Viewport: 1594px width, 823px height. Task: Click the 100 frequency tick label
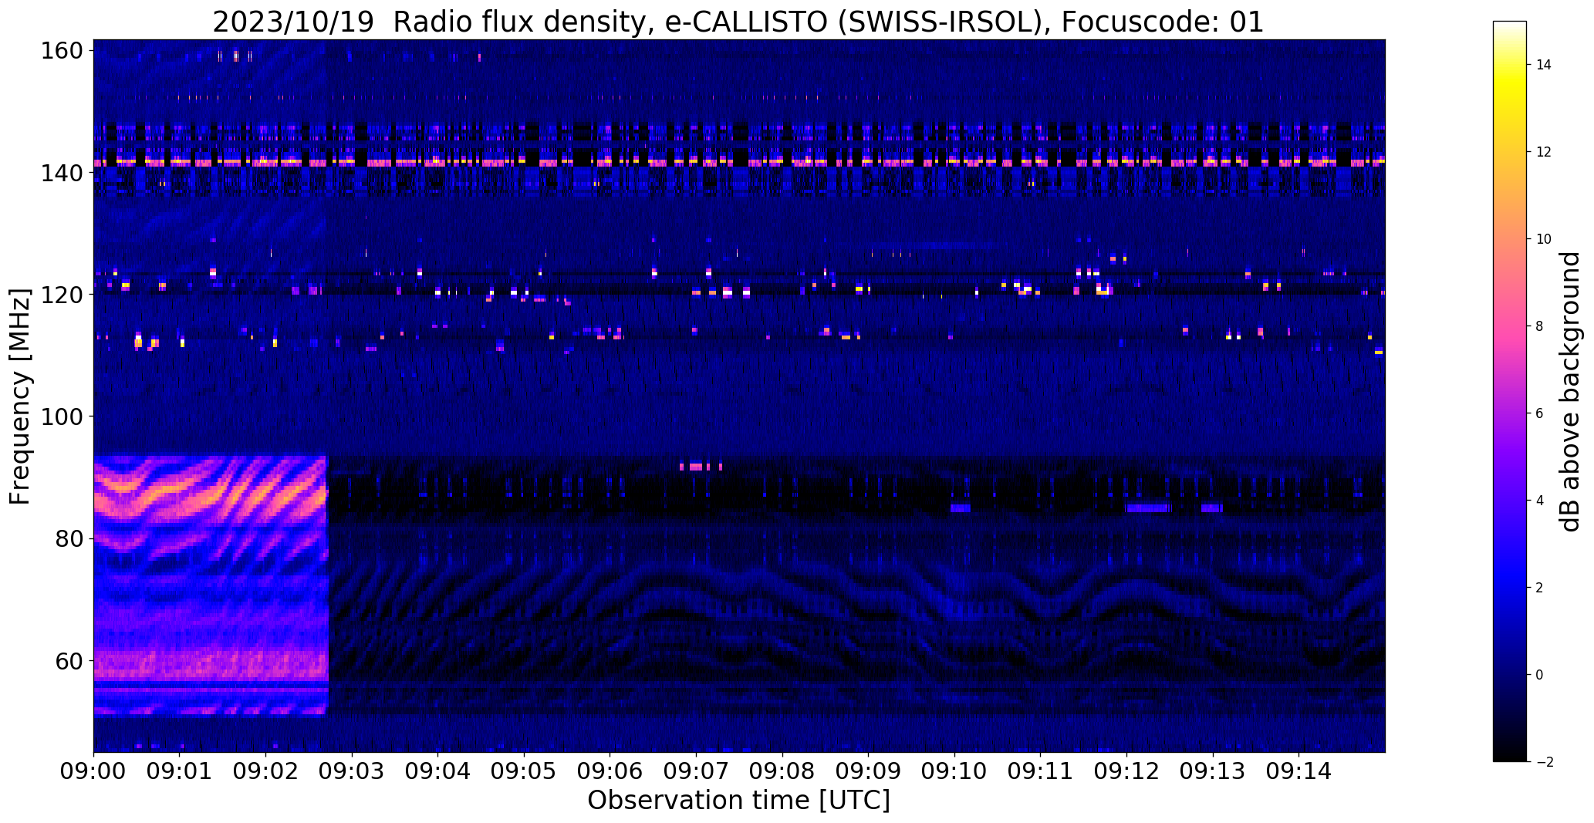61,417
